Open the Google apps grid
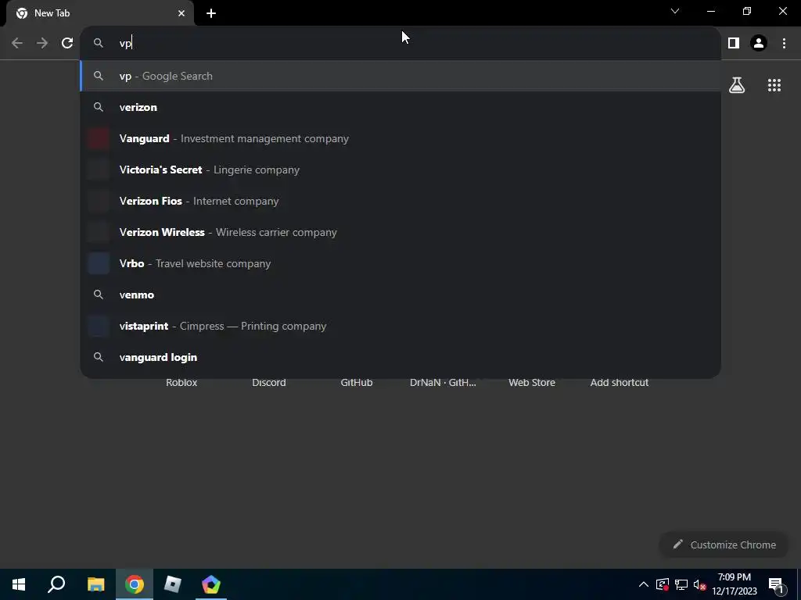Image resolution: width=801 pixels, height=600 pixels. tap(774, 85)
